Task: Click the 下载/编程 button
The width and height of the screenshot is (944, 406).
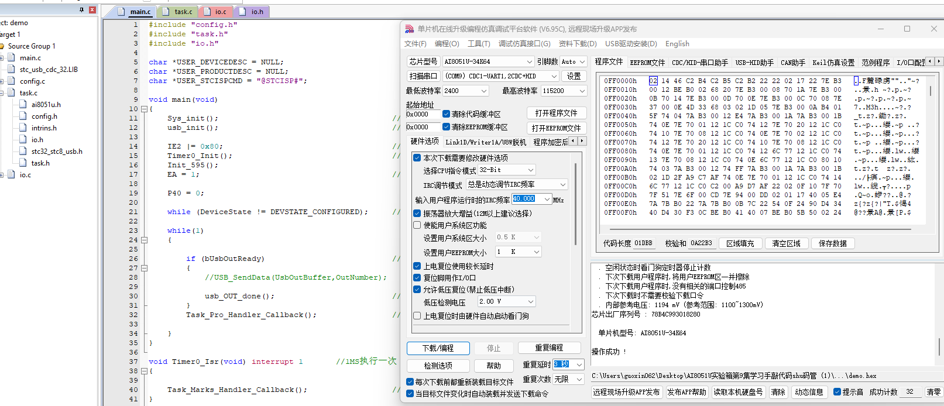Action: click(438, 348)
